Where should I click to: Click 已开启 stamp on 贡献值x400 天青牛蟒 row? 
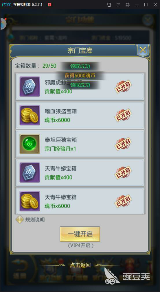point(123,173)
